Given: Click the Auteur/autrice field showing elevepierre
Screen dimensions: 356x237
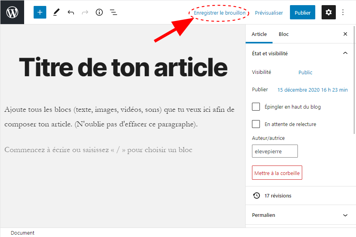Looking at the screenshot, I should click(275, 151).
